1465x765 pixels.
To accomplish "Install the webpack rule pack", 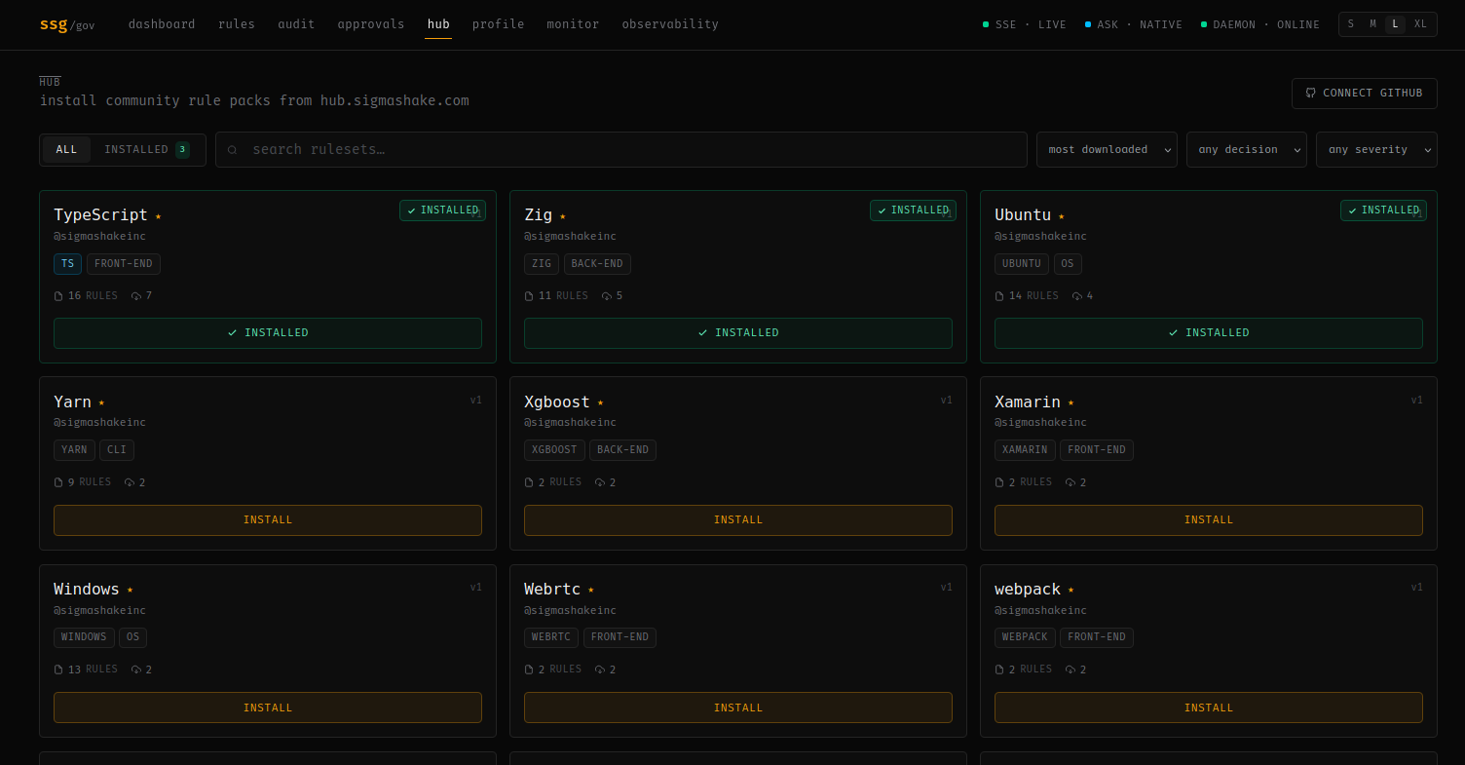I will pyautogui.click(x=1209, y=708).
